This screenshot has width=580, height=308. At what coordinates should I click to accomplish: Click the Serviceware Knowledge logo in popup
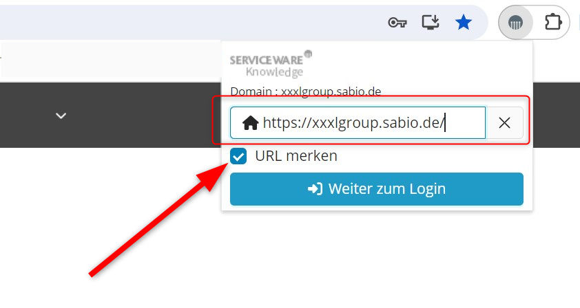pos(271,63)
